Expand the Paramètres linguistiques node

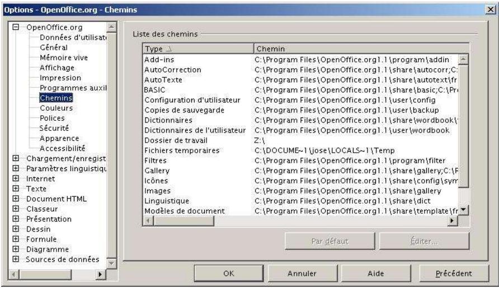pos(16,168)
